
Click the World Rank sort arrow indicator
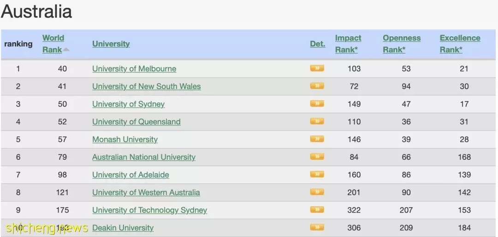point(66,50)
